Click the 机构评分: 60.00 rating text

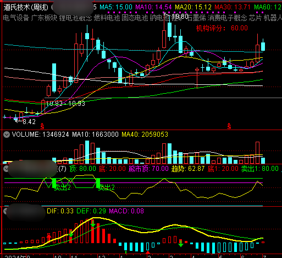point(222,28)
